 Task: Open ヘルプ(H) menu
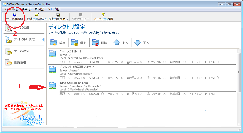click(54, 9)
